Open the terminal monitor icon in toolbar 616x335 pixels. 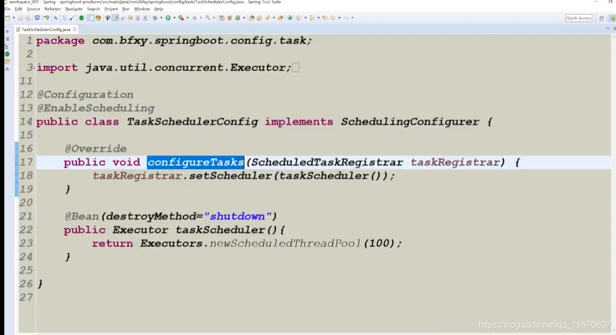[x=37, y=18]
